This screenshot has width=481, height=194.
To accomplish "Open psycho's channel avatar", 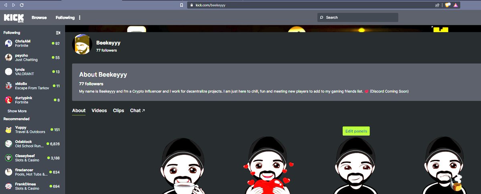I will point(8,57).
